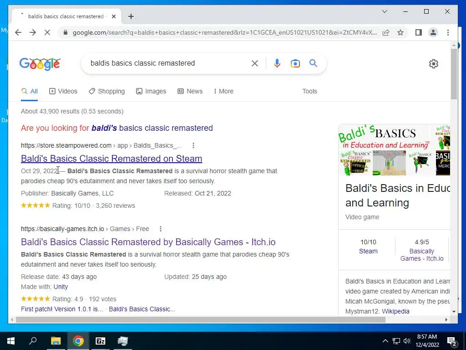Click the scroll right arrow
The height and width of the screenshot is (350, 466).
click(x=446, y=319)
